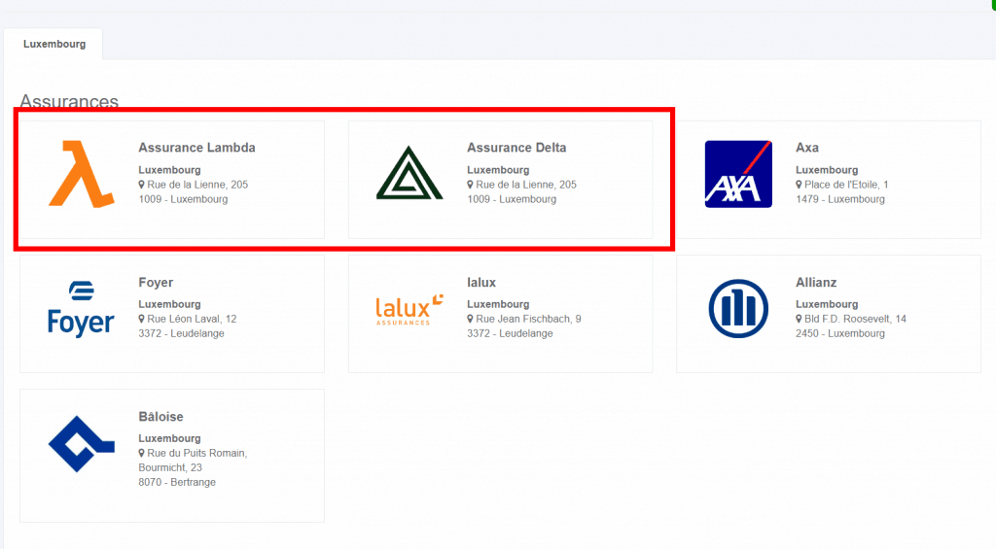Screen dimensions: 996x549
Task: Select the Place de l'Etoile, 1 address
Action: pos(846,185)
